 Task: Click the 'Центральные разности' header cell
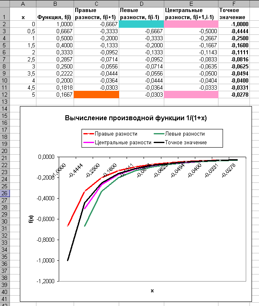191,14
